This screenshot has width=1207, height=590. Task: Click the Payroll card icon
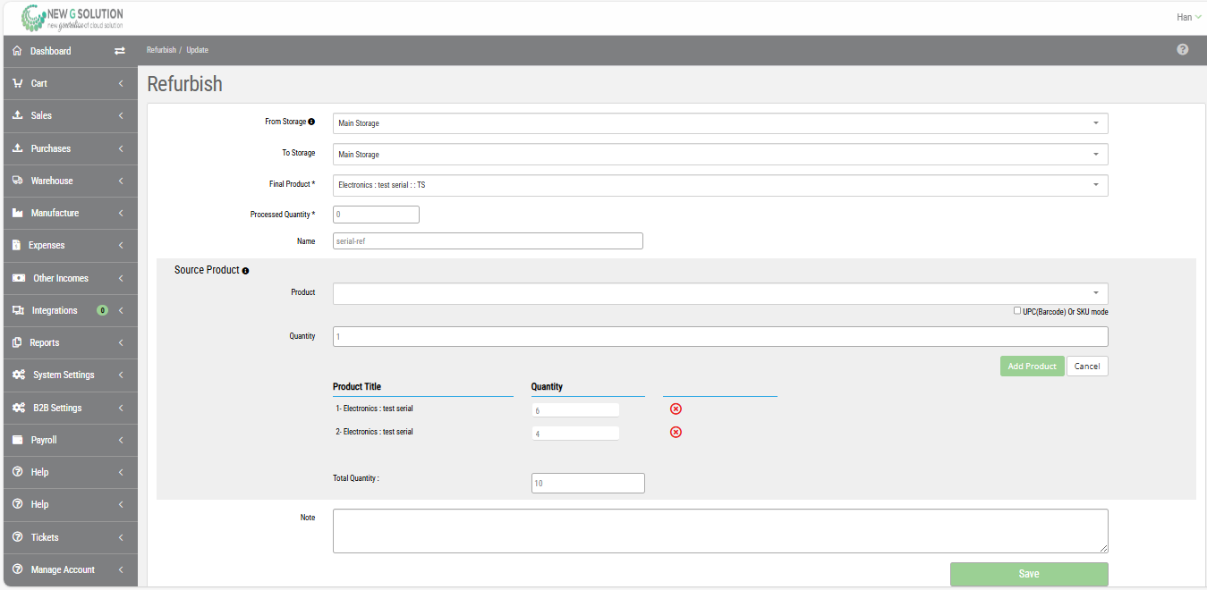[17, 440]
